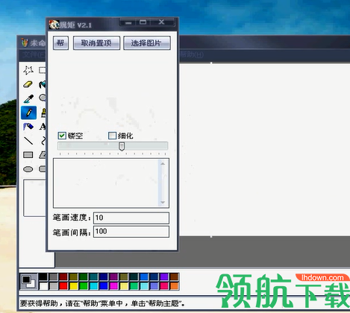Select the Eraser tool in Paint

(28, 84)
